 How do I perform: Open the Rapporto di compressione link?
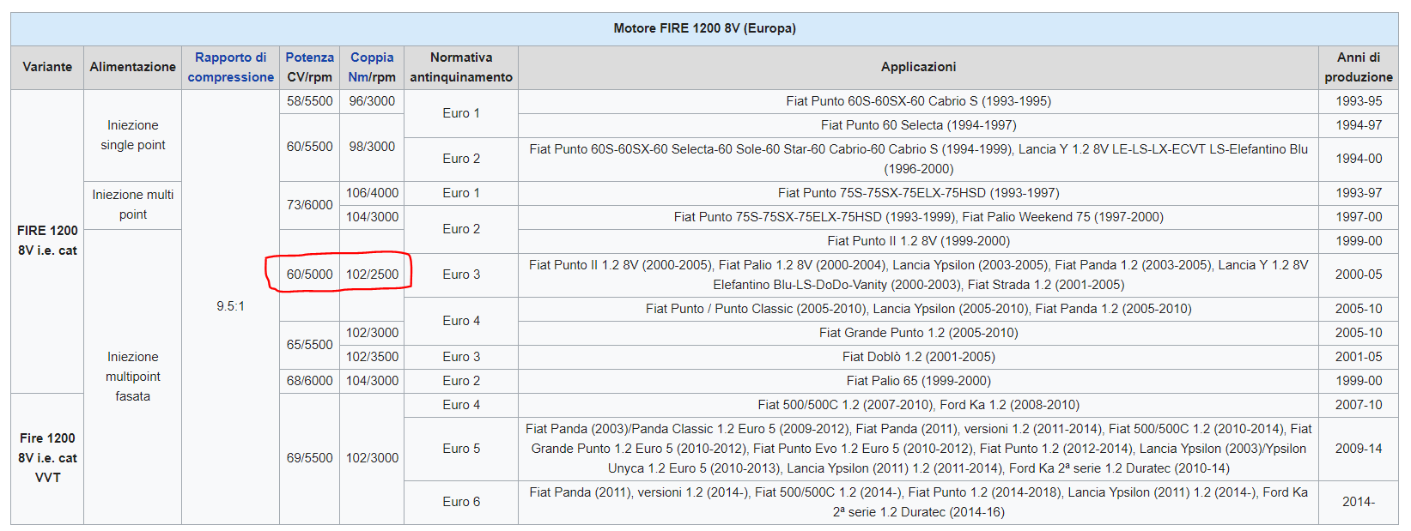(230, 67)
